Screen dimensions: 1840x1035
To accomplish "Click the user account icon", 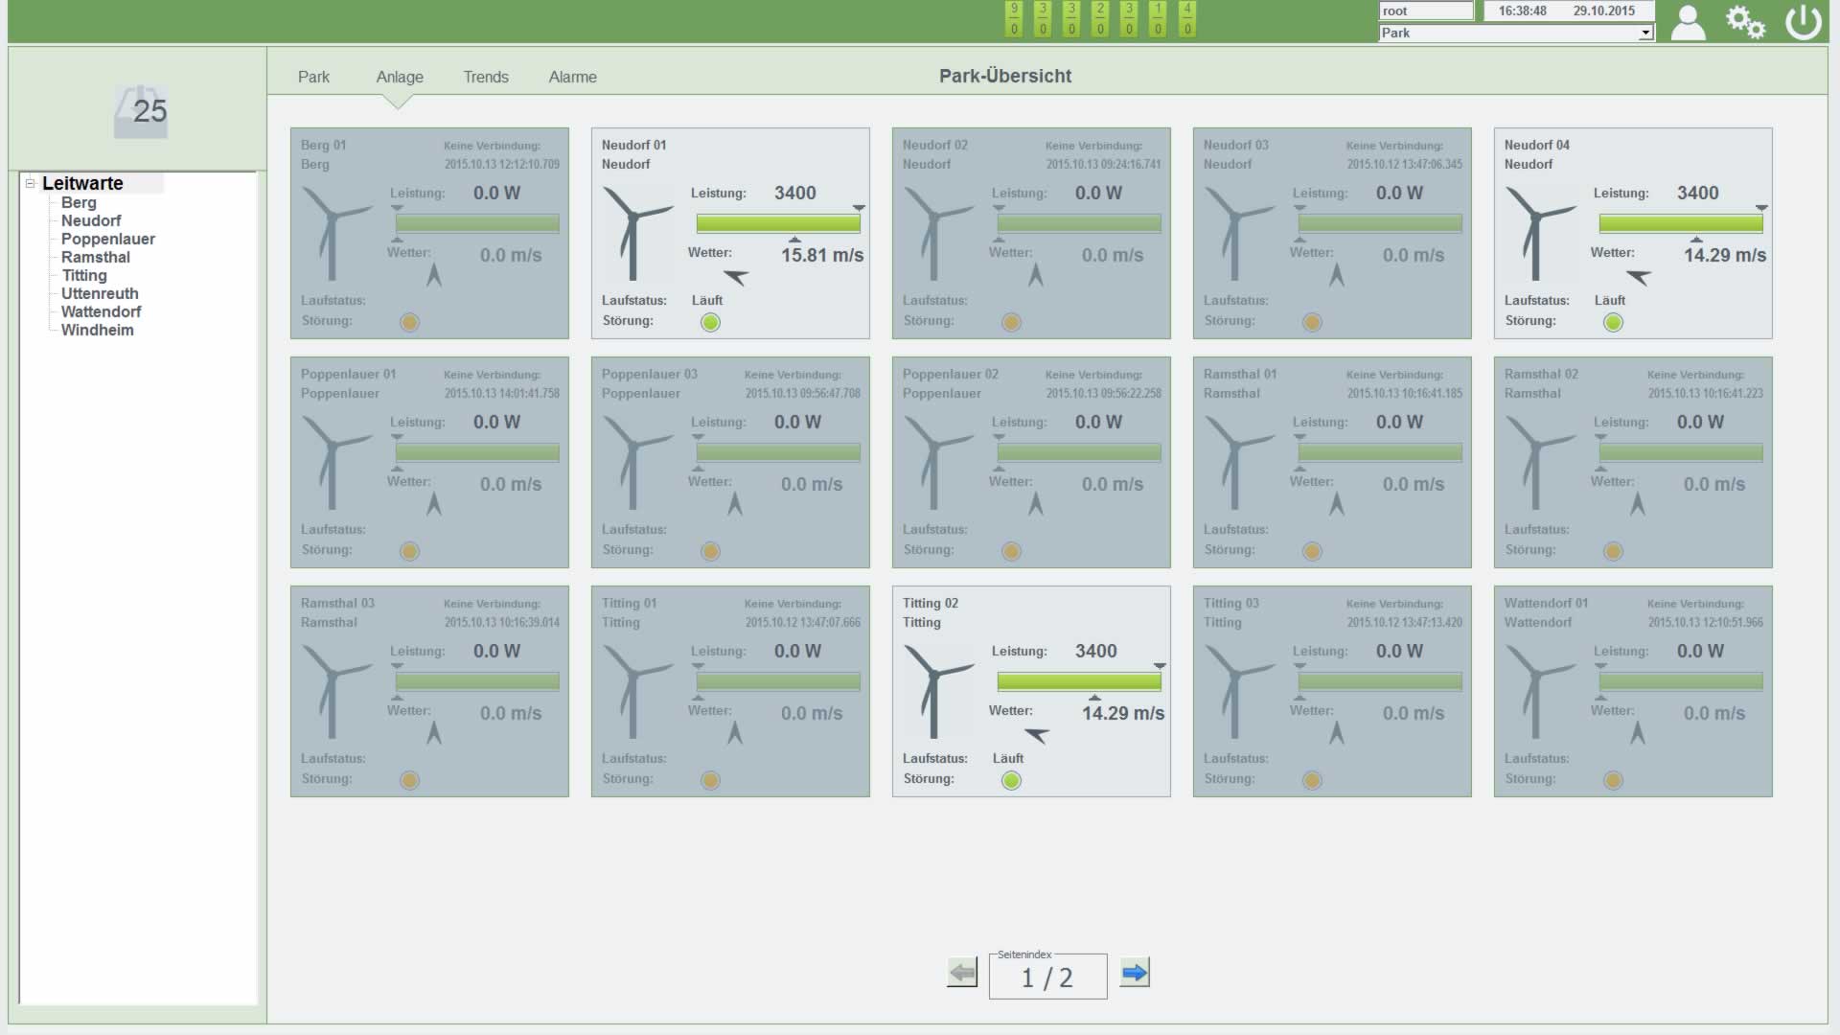I will [1688, 22].
